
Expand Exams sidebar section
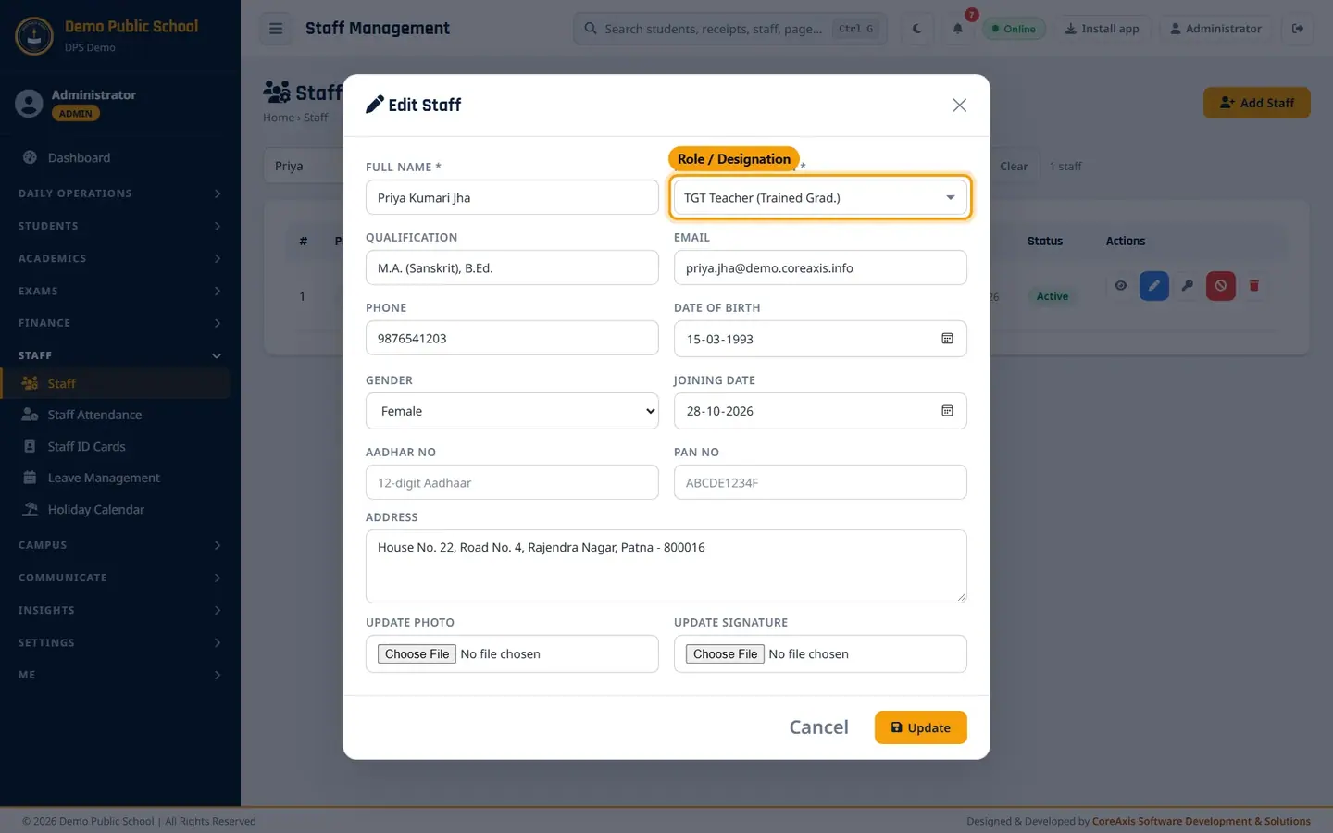pyautogui.click(x=120, y=291)
